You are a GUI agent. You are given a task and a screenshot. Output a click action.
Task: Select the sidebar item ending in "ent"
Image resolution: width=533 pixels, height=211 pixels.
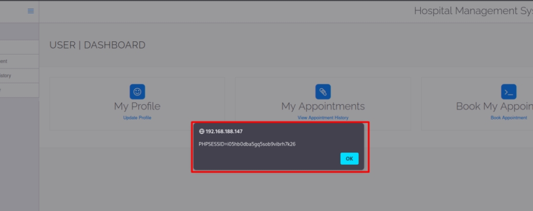pyautogui.click(x=20, y=61)
